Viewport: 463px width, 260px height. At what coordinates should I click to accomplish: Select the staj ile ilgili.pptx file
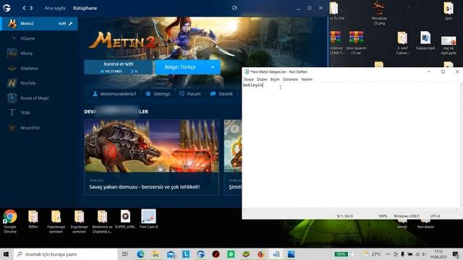[x=449, y=45]
